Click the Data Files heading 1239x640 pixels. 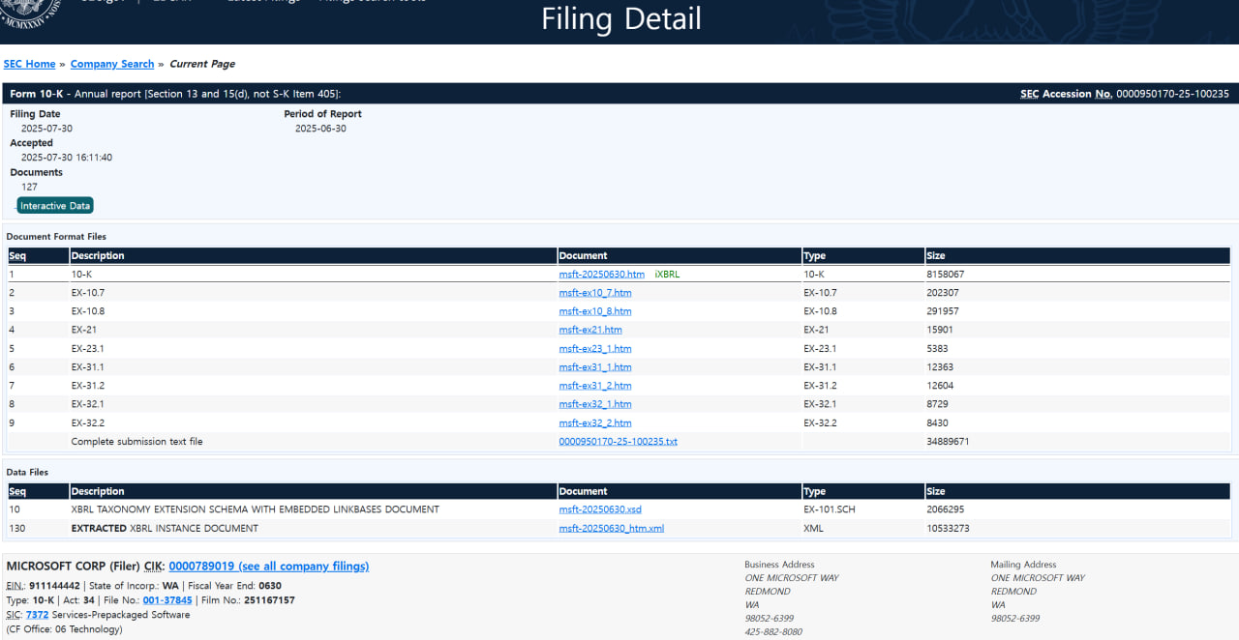[x=27, y=473]
